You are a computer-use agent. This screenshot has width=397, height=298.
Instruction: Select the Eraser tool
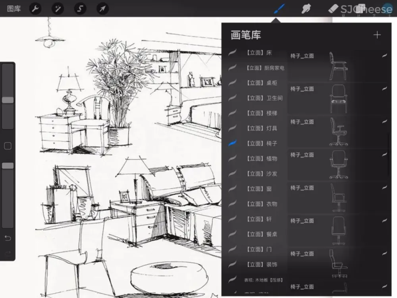(333, 9)
